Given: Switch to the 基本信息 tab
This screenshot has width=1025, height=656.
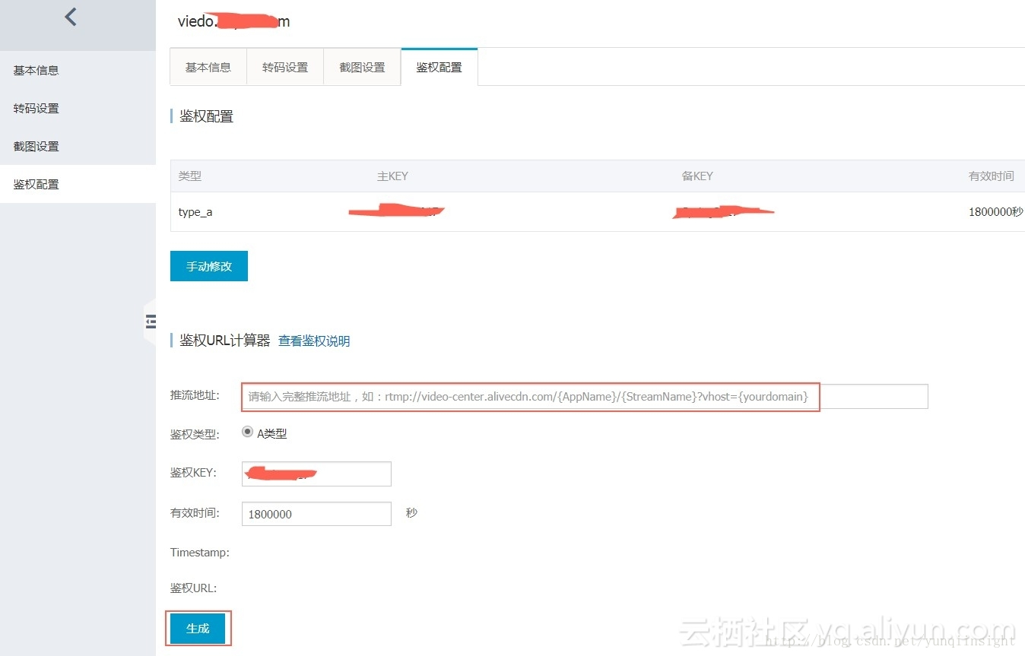Looking at the screenshot, I should [208, 66].
